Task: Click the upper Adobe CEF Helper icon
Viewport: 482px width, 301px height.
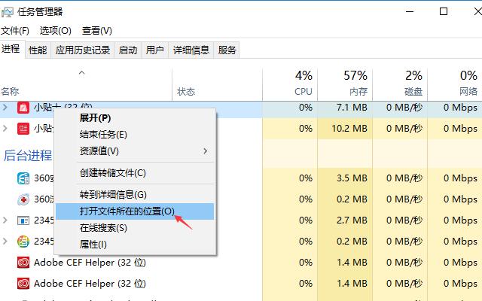Action: click(23, 263)
